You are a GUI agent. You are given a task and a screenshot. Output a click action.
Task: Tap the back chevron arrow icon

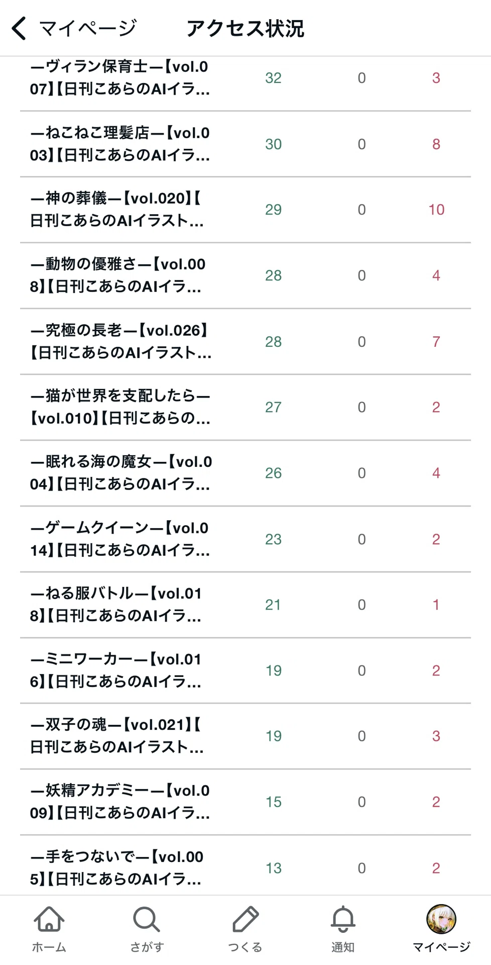[x=19, y=28]
